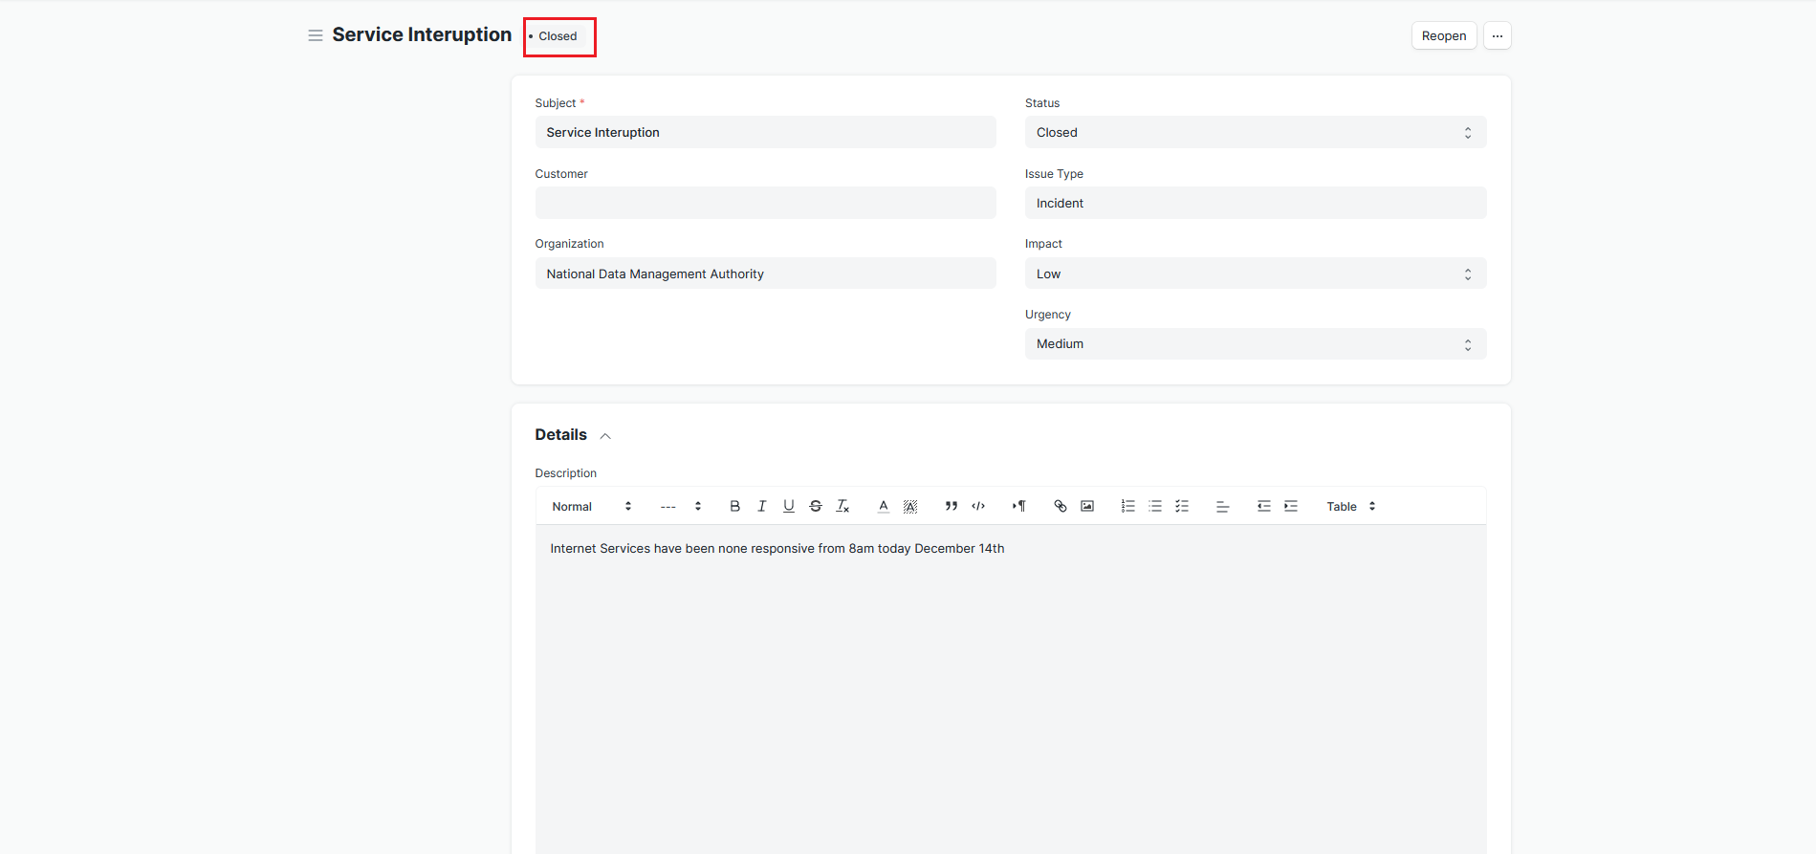Click the Organization field

[x=765, y=274]
